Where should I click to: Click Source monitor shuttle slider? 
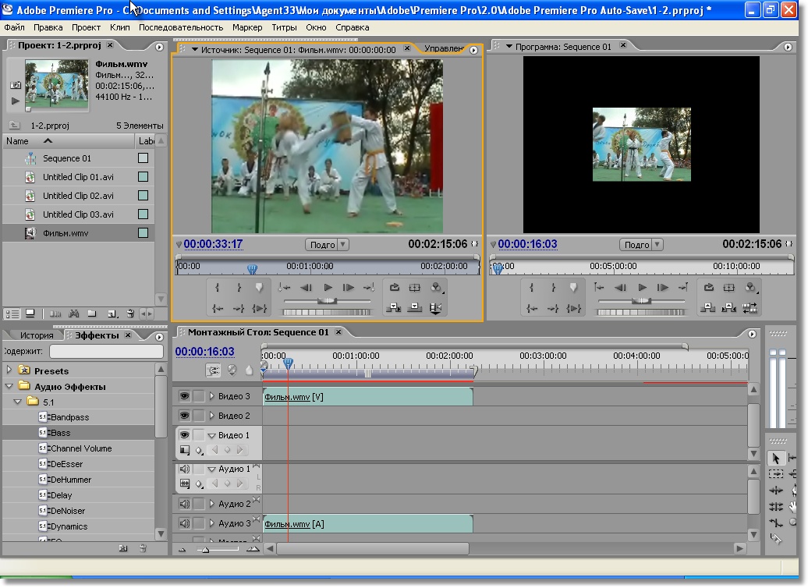327,300
